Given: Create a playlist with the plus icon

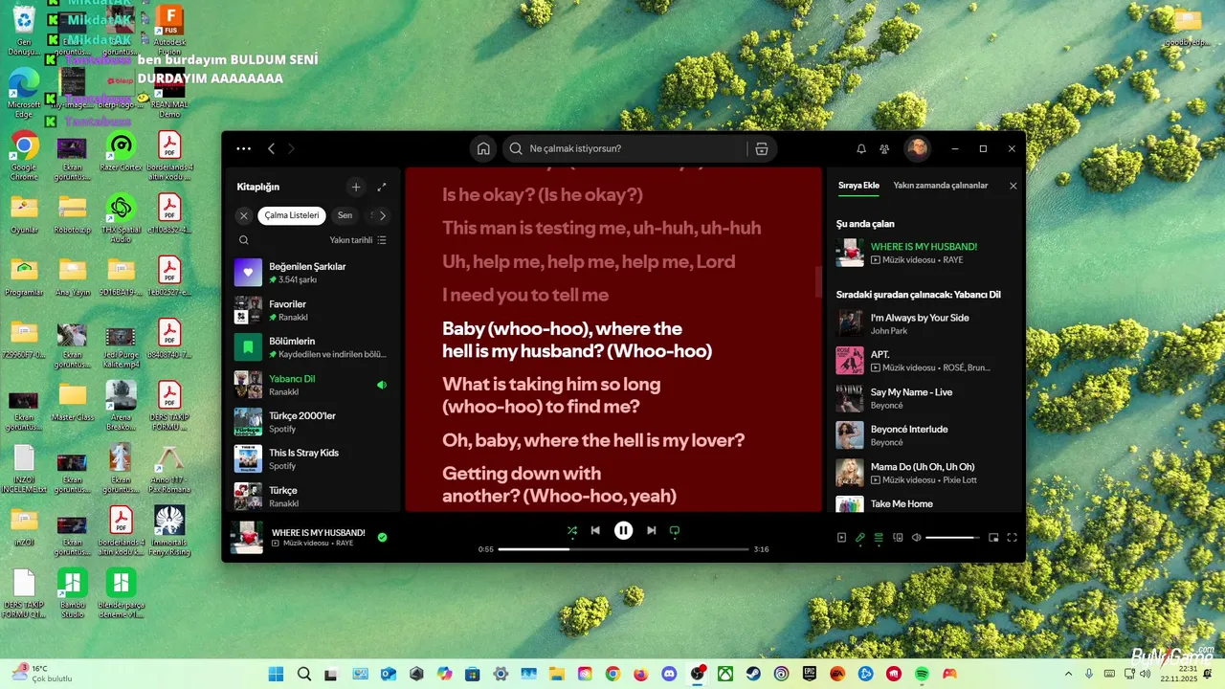Looking at the screenshot, I should (356, 188).
